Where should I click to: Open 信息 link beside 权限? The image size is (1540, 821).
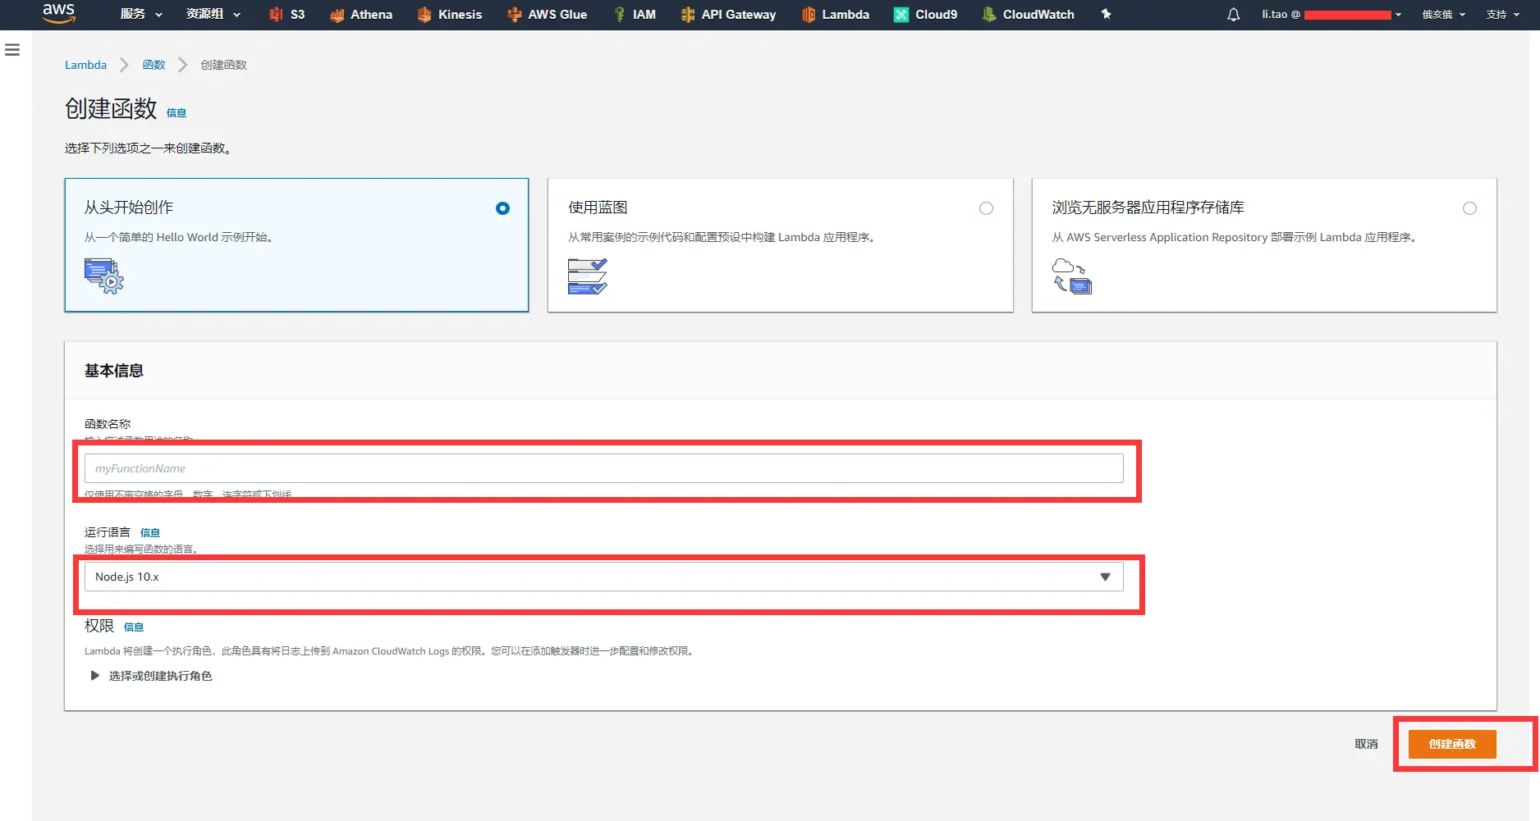coord(134,627)
